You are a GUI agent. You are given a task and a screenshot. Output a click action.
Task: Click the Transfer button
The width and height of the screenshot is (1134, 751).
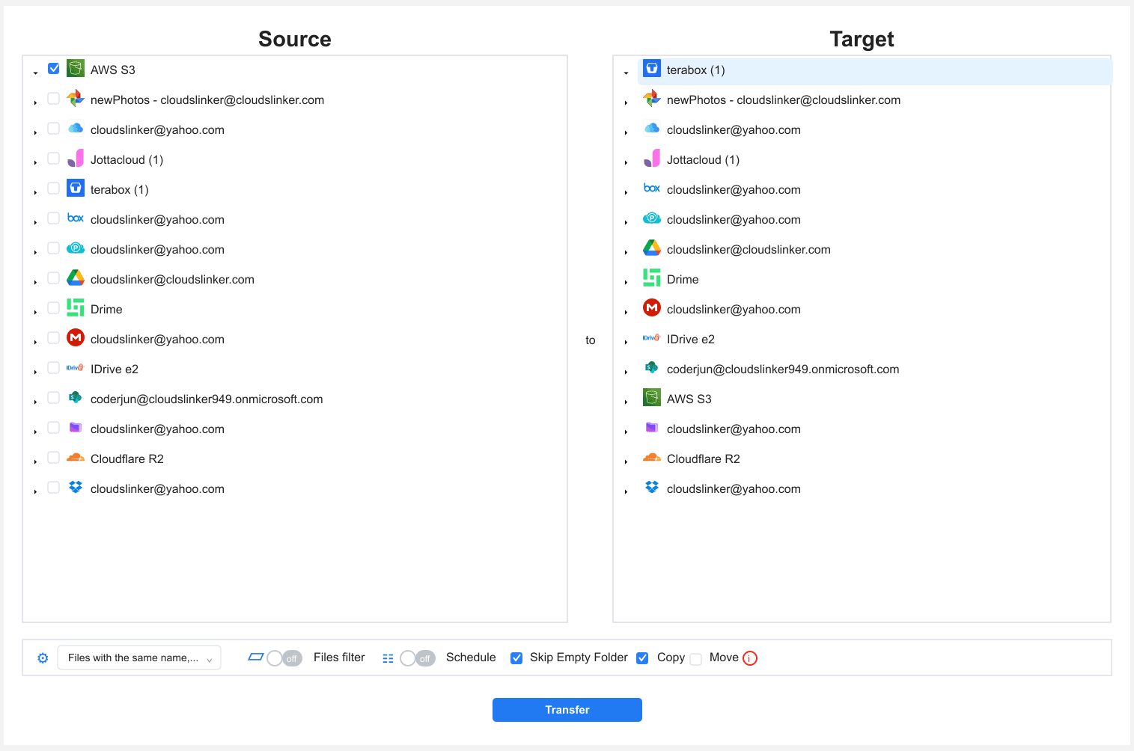(567, 710)
